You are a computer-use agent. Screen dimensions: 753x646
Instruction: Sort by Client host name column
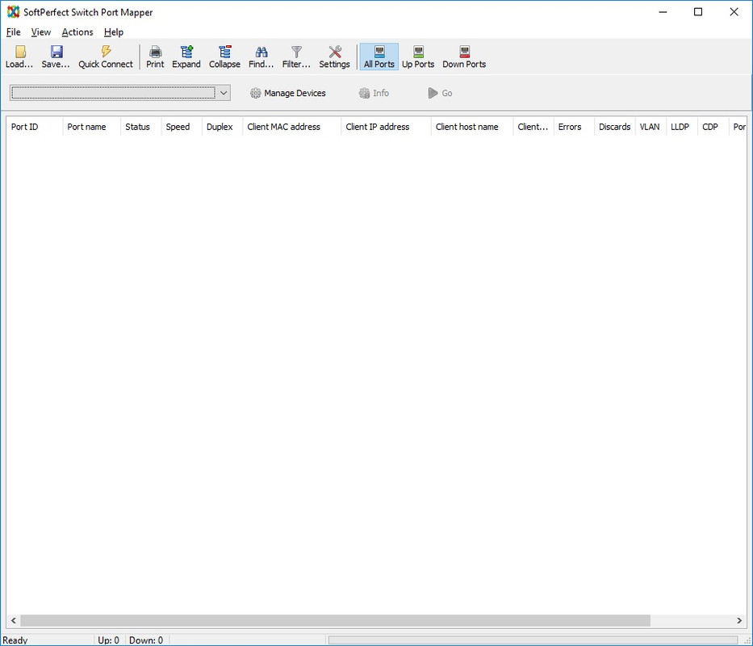coord(472,127)
